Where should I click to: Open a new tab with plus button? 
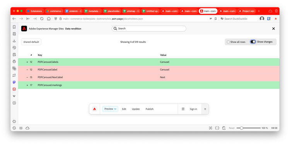click(259, 11)
